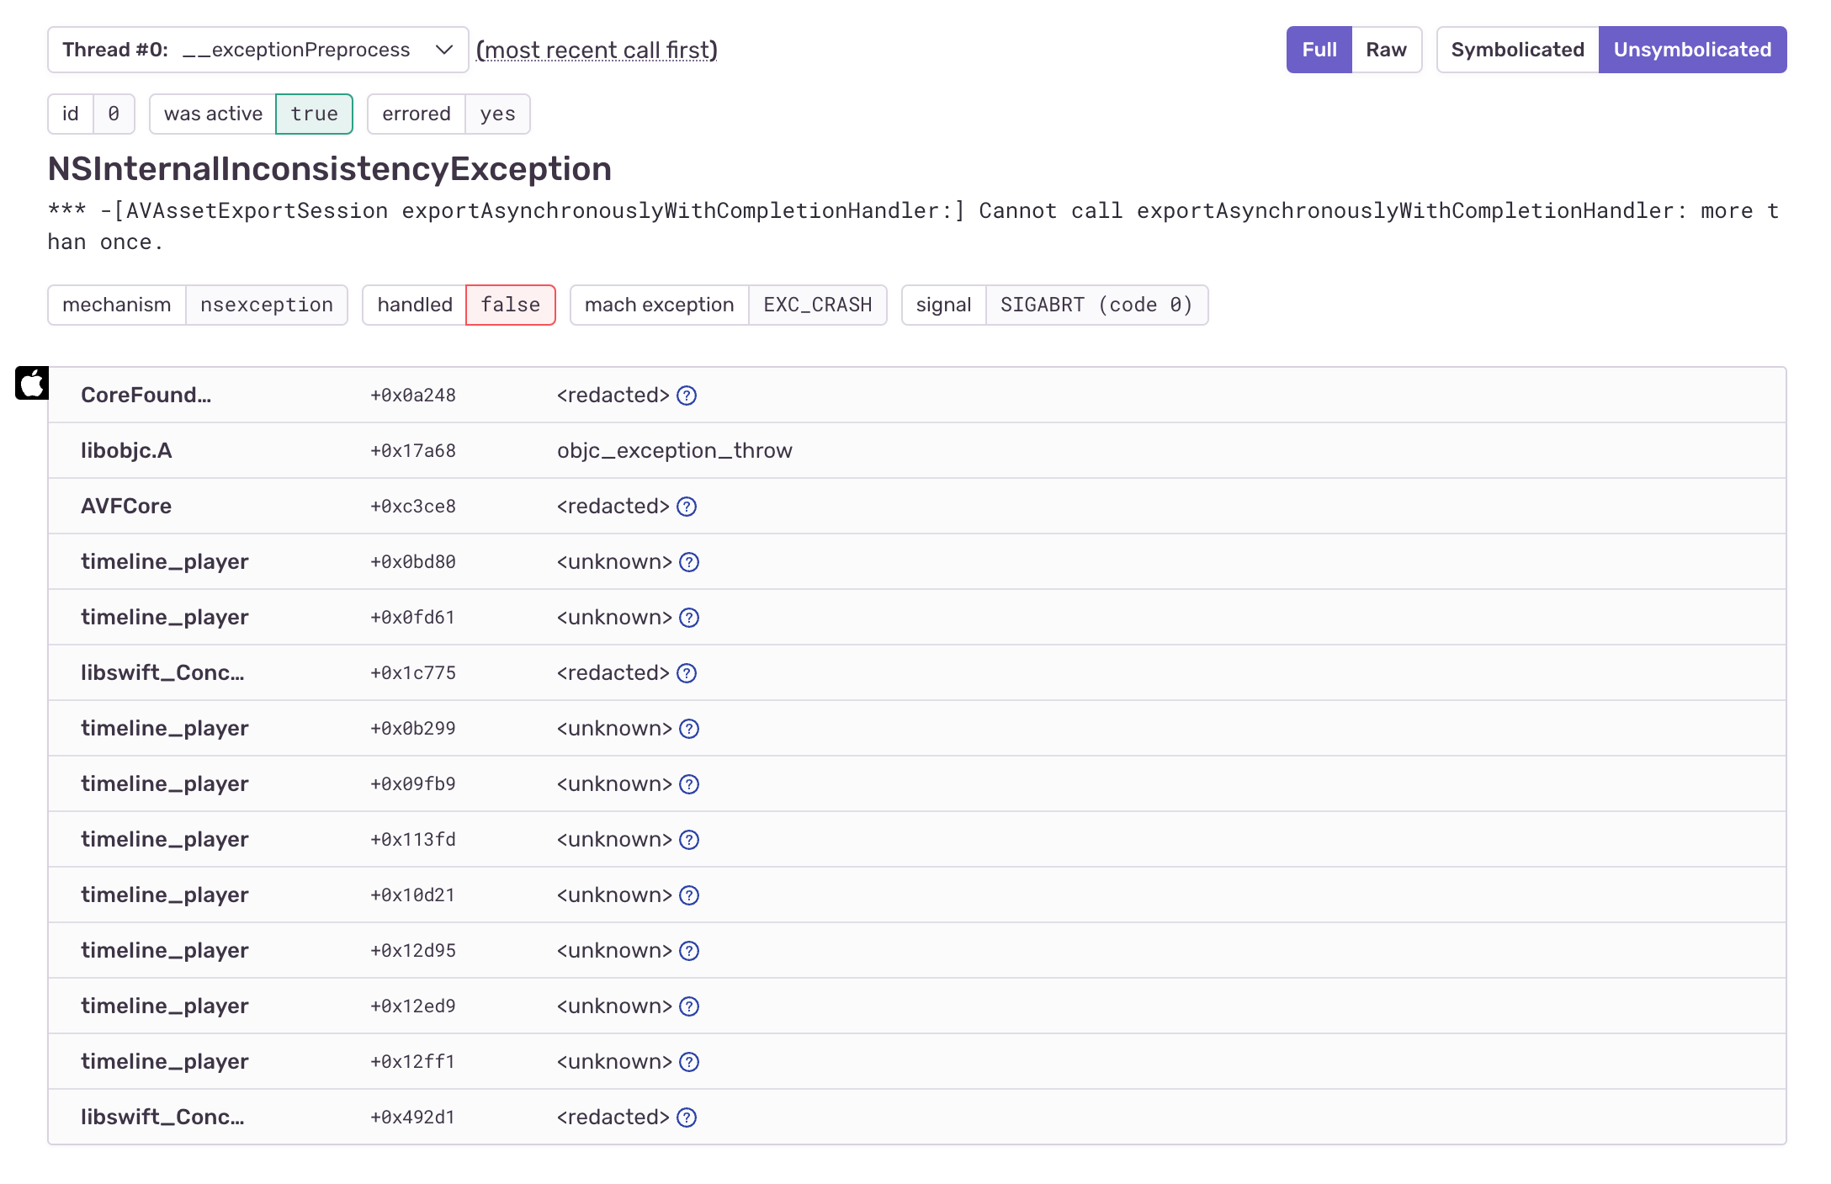This screenshot has width=1831, height=1184.
Task: Switch stack trace to Raw view
Action: pyautogui.click(x=1386, y=50)
